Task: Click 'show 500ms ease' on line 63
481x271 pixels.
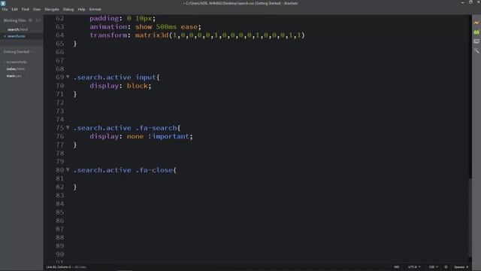Action: (166, 27)
